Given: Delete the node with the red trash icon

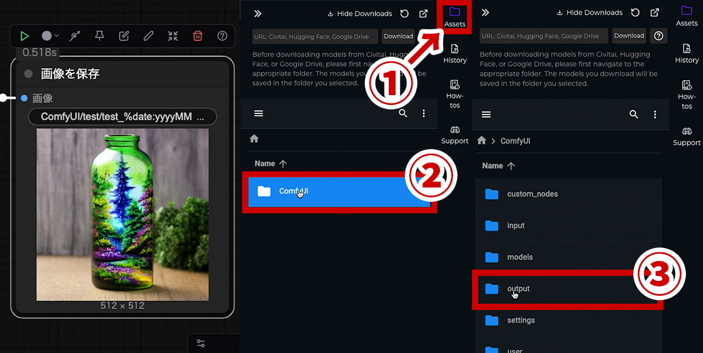Looking at the screenshot, I should (x=198, y=36).
